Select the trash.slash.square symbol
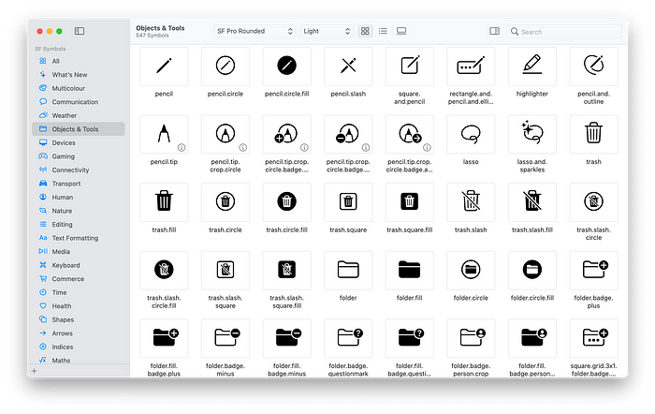This screenshot has height=414, width=655. pyautogui.click(x=226, y=271)
